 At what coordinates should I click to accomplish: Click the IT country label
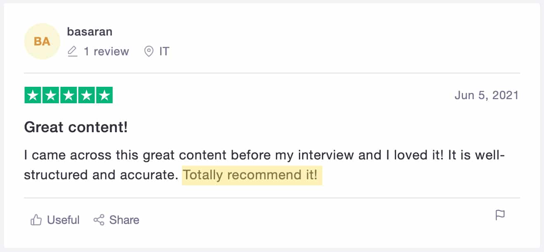[x=164, y=52]
